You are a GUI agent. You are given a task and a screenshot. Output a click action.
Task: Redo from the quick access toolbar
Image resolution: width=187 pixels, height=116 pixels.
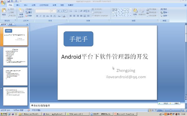point(16,1)
